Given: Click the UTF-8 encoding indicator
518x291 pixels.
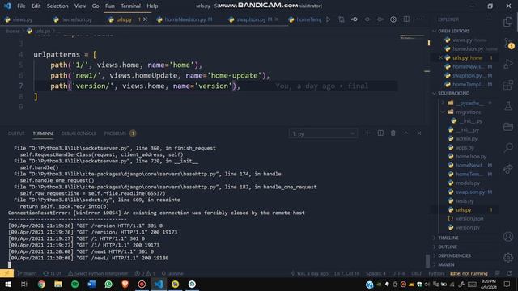Looking at the screenshot, I should (399, 273).
